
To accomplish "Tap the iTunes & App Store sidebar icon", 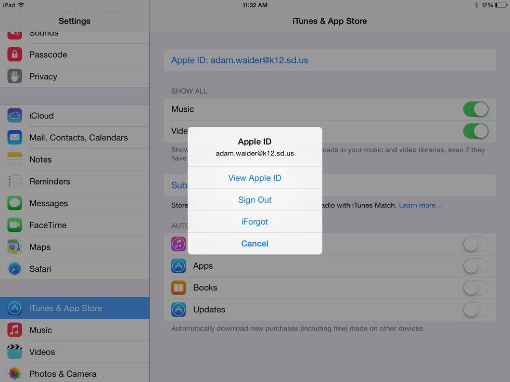I will point(15,308).
